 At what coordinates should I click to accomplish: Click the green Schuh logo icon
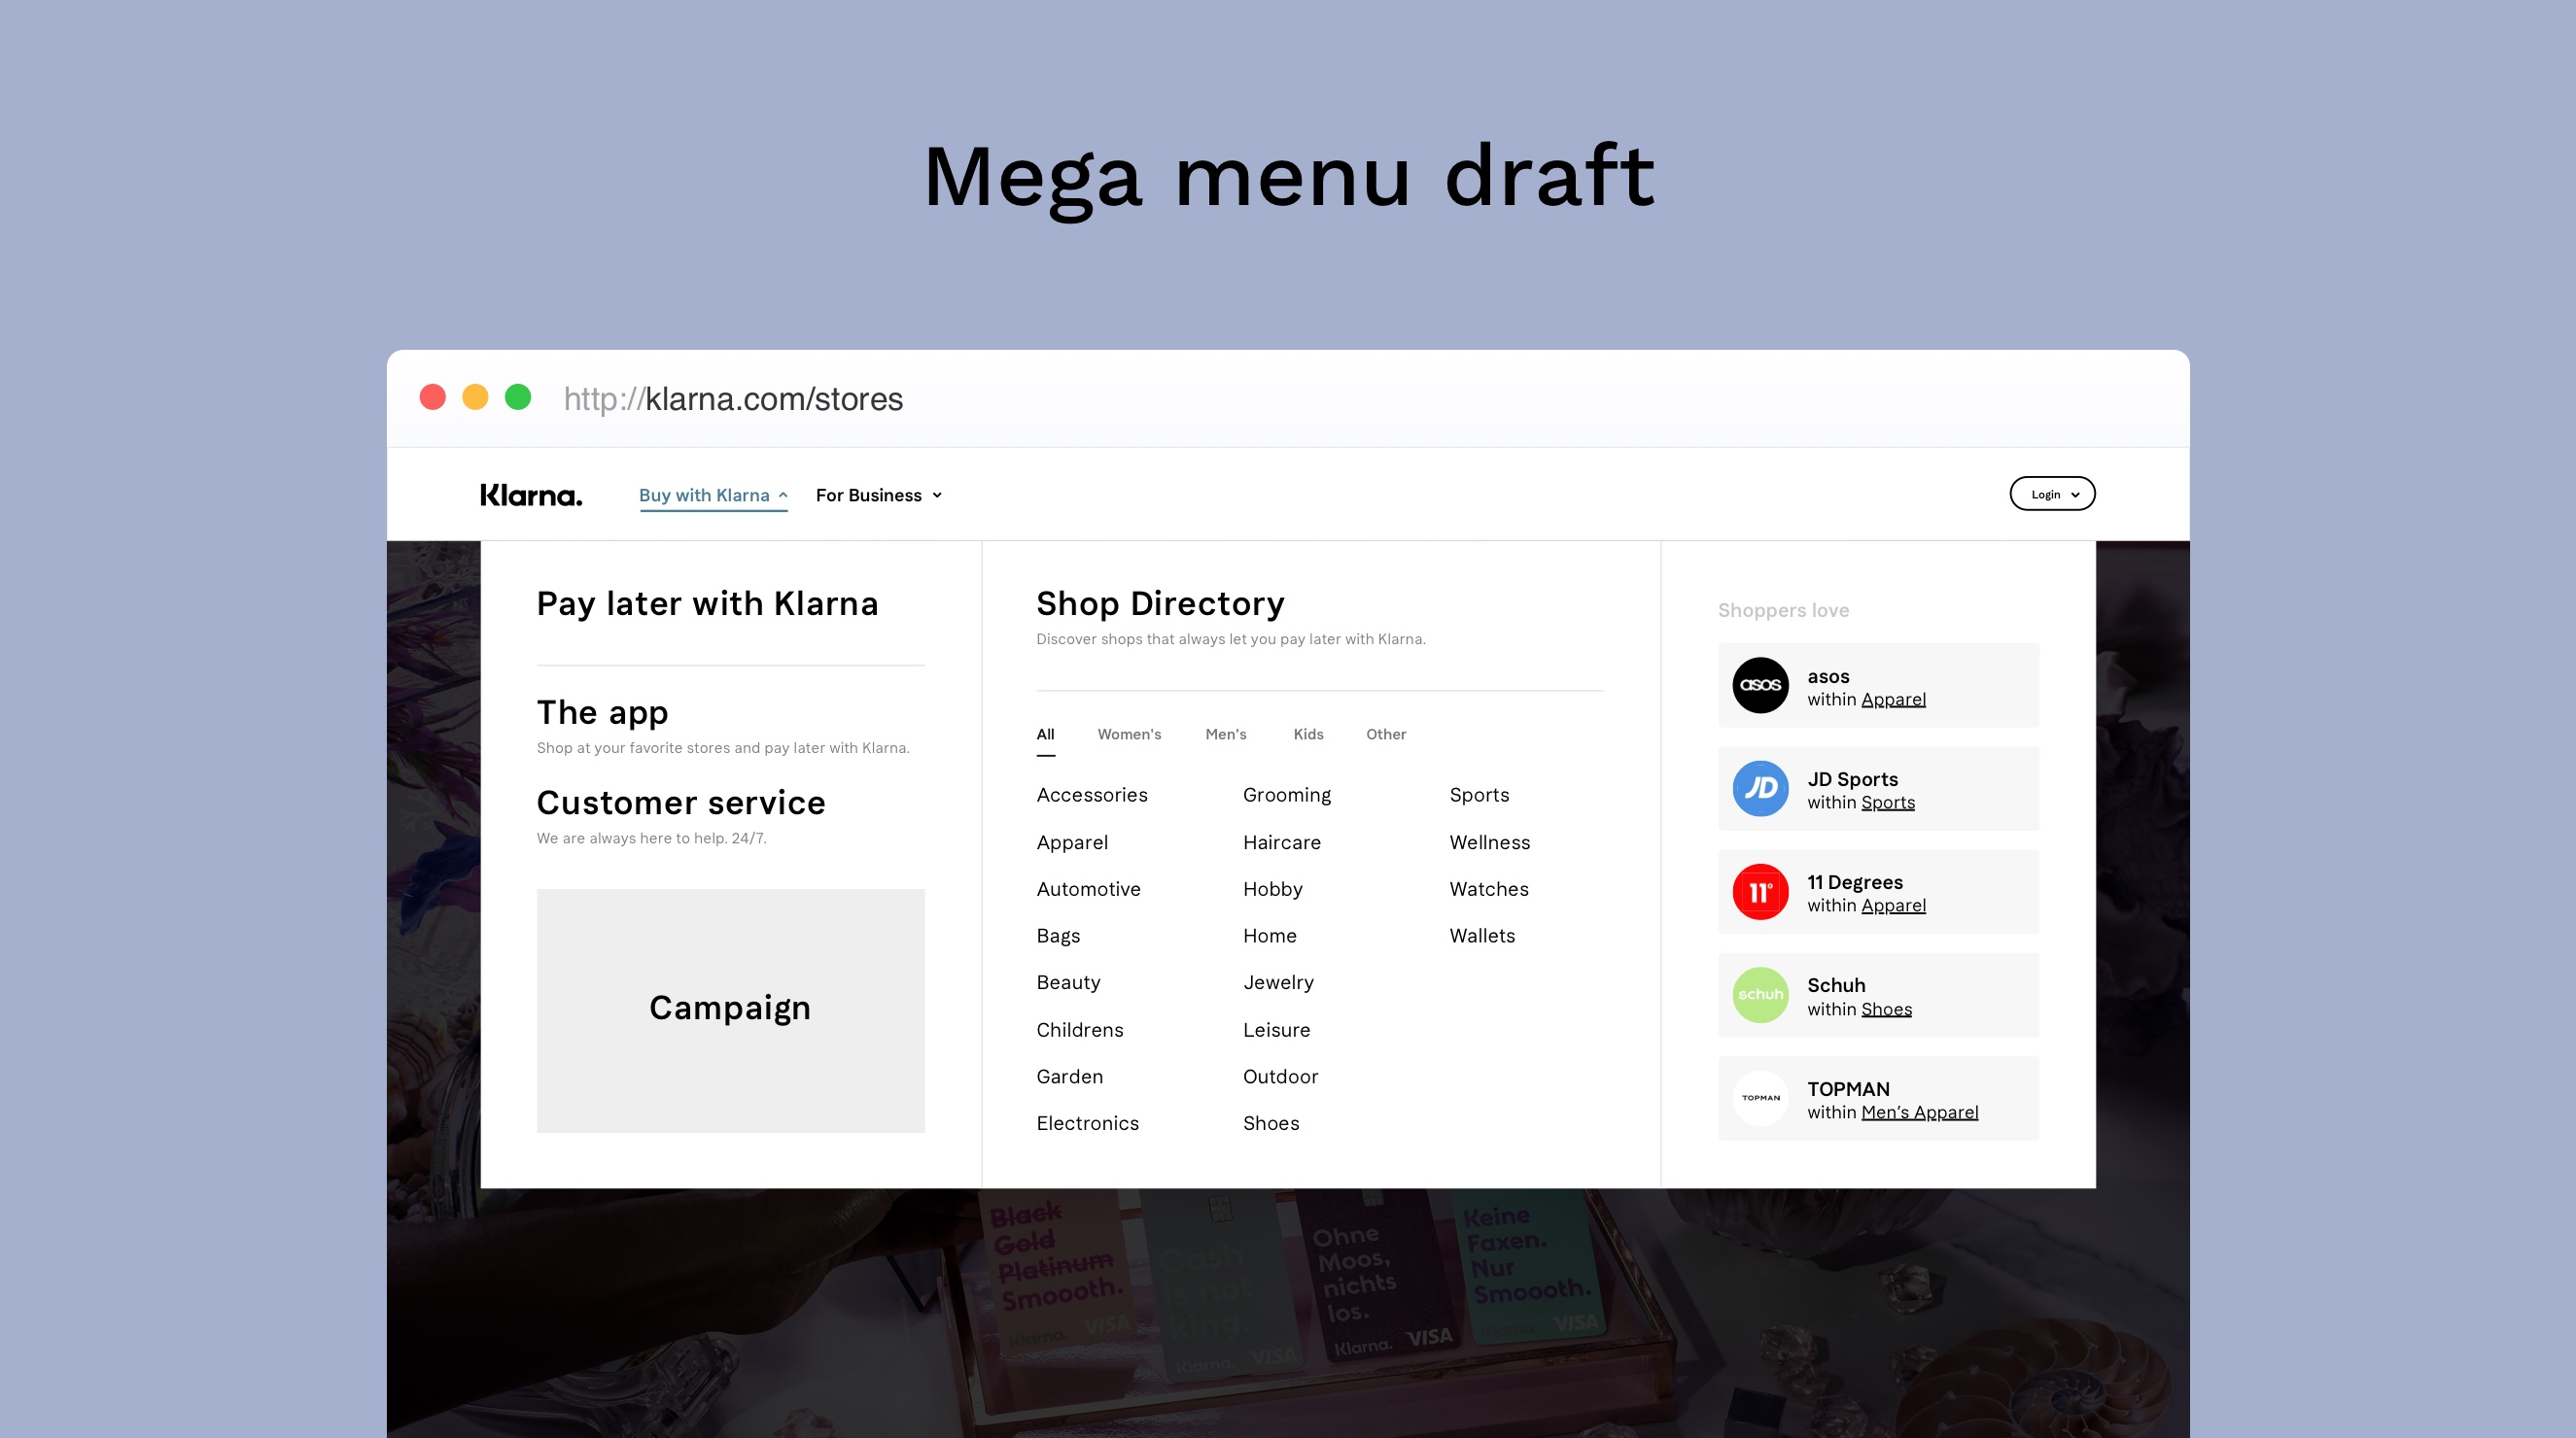click(x=1760, y=995)
